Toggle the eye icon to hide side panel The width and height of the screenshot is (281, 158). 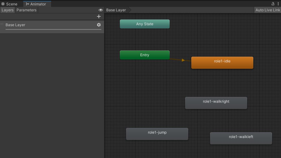click(x=100, y=10)
